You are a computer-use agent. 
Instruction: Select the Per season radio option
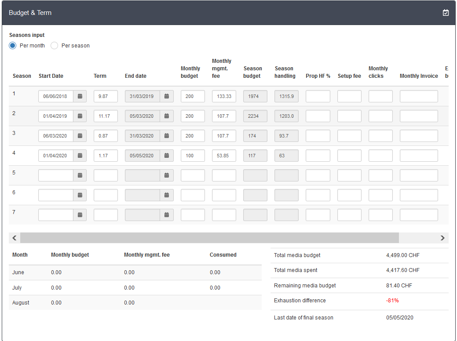coord(55,46)
